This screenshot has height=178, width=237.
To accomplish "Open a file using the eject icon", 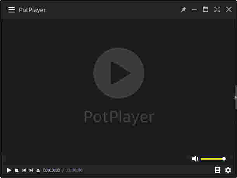I will pos(38,171).
